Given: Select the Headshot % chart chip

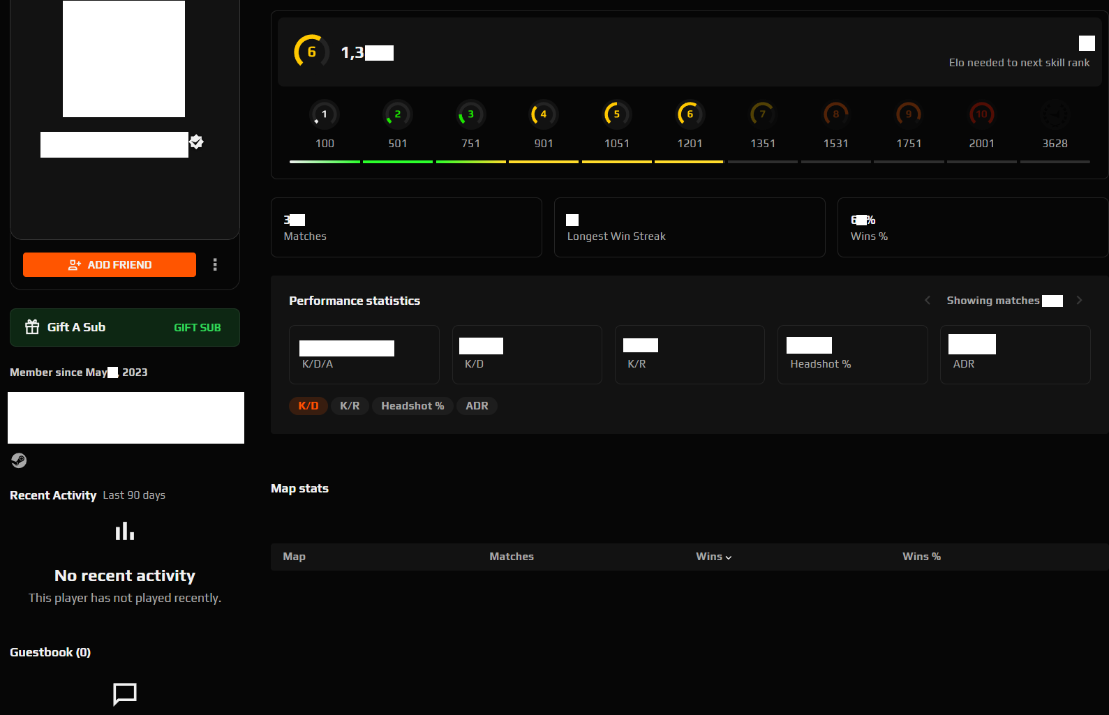Looking at the screenshot, I should pyautogui.click(x=412, y=406).
